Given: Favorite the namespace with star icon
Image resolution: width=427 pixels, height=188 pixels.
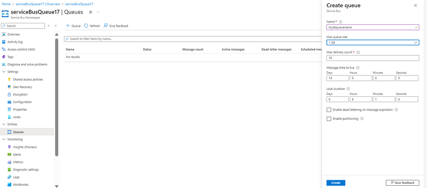Looking at the screenshot, I should click(91, 12).
